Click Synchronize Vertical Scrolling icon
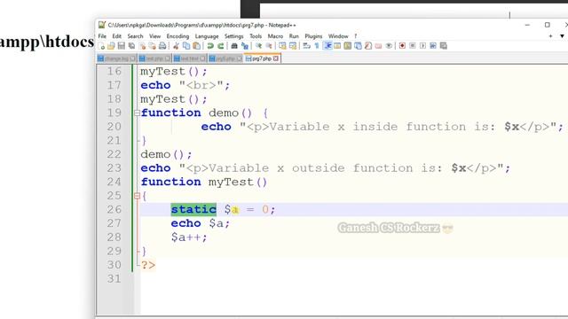The height and width of the screenshot is (319, 568). click(x=282, y=46)
